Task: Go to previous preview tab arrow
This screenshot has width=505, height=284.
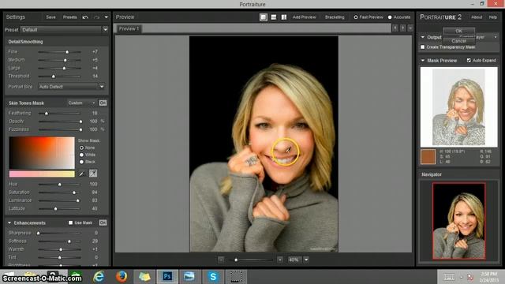Action: click(x=395, y=28)
